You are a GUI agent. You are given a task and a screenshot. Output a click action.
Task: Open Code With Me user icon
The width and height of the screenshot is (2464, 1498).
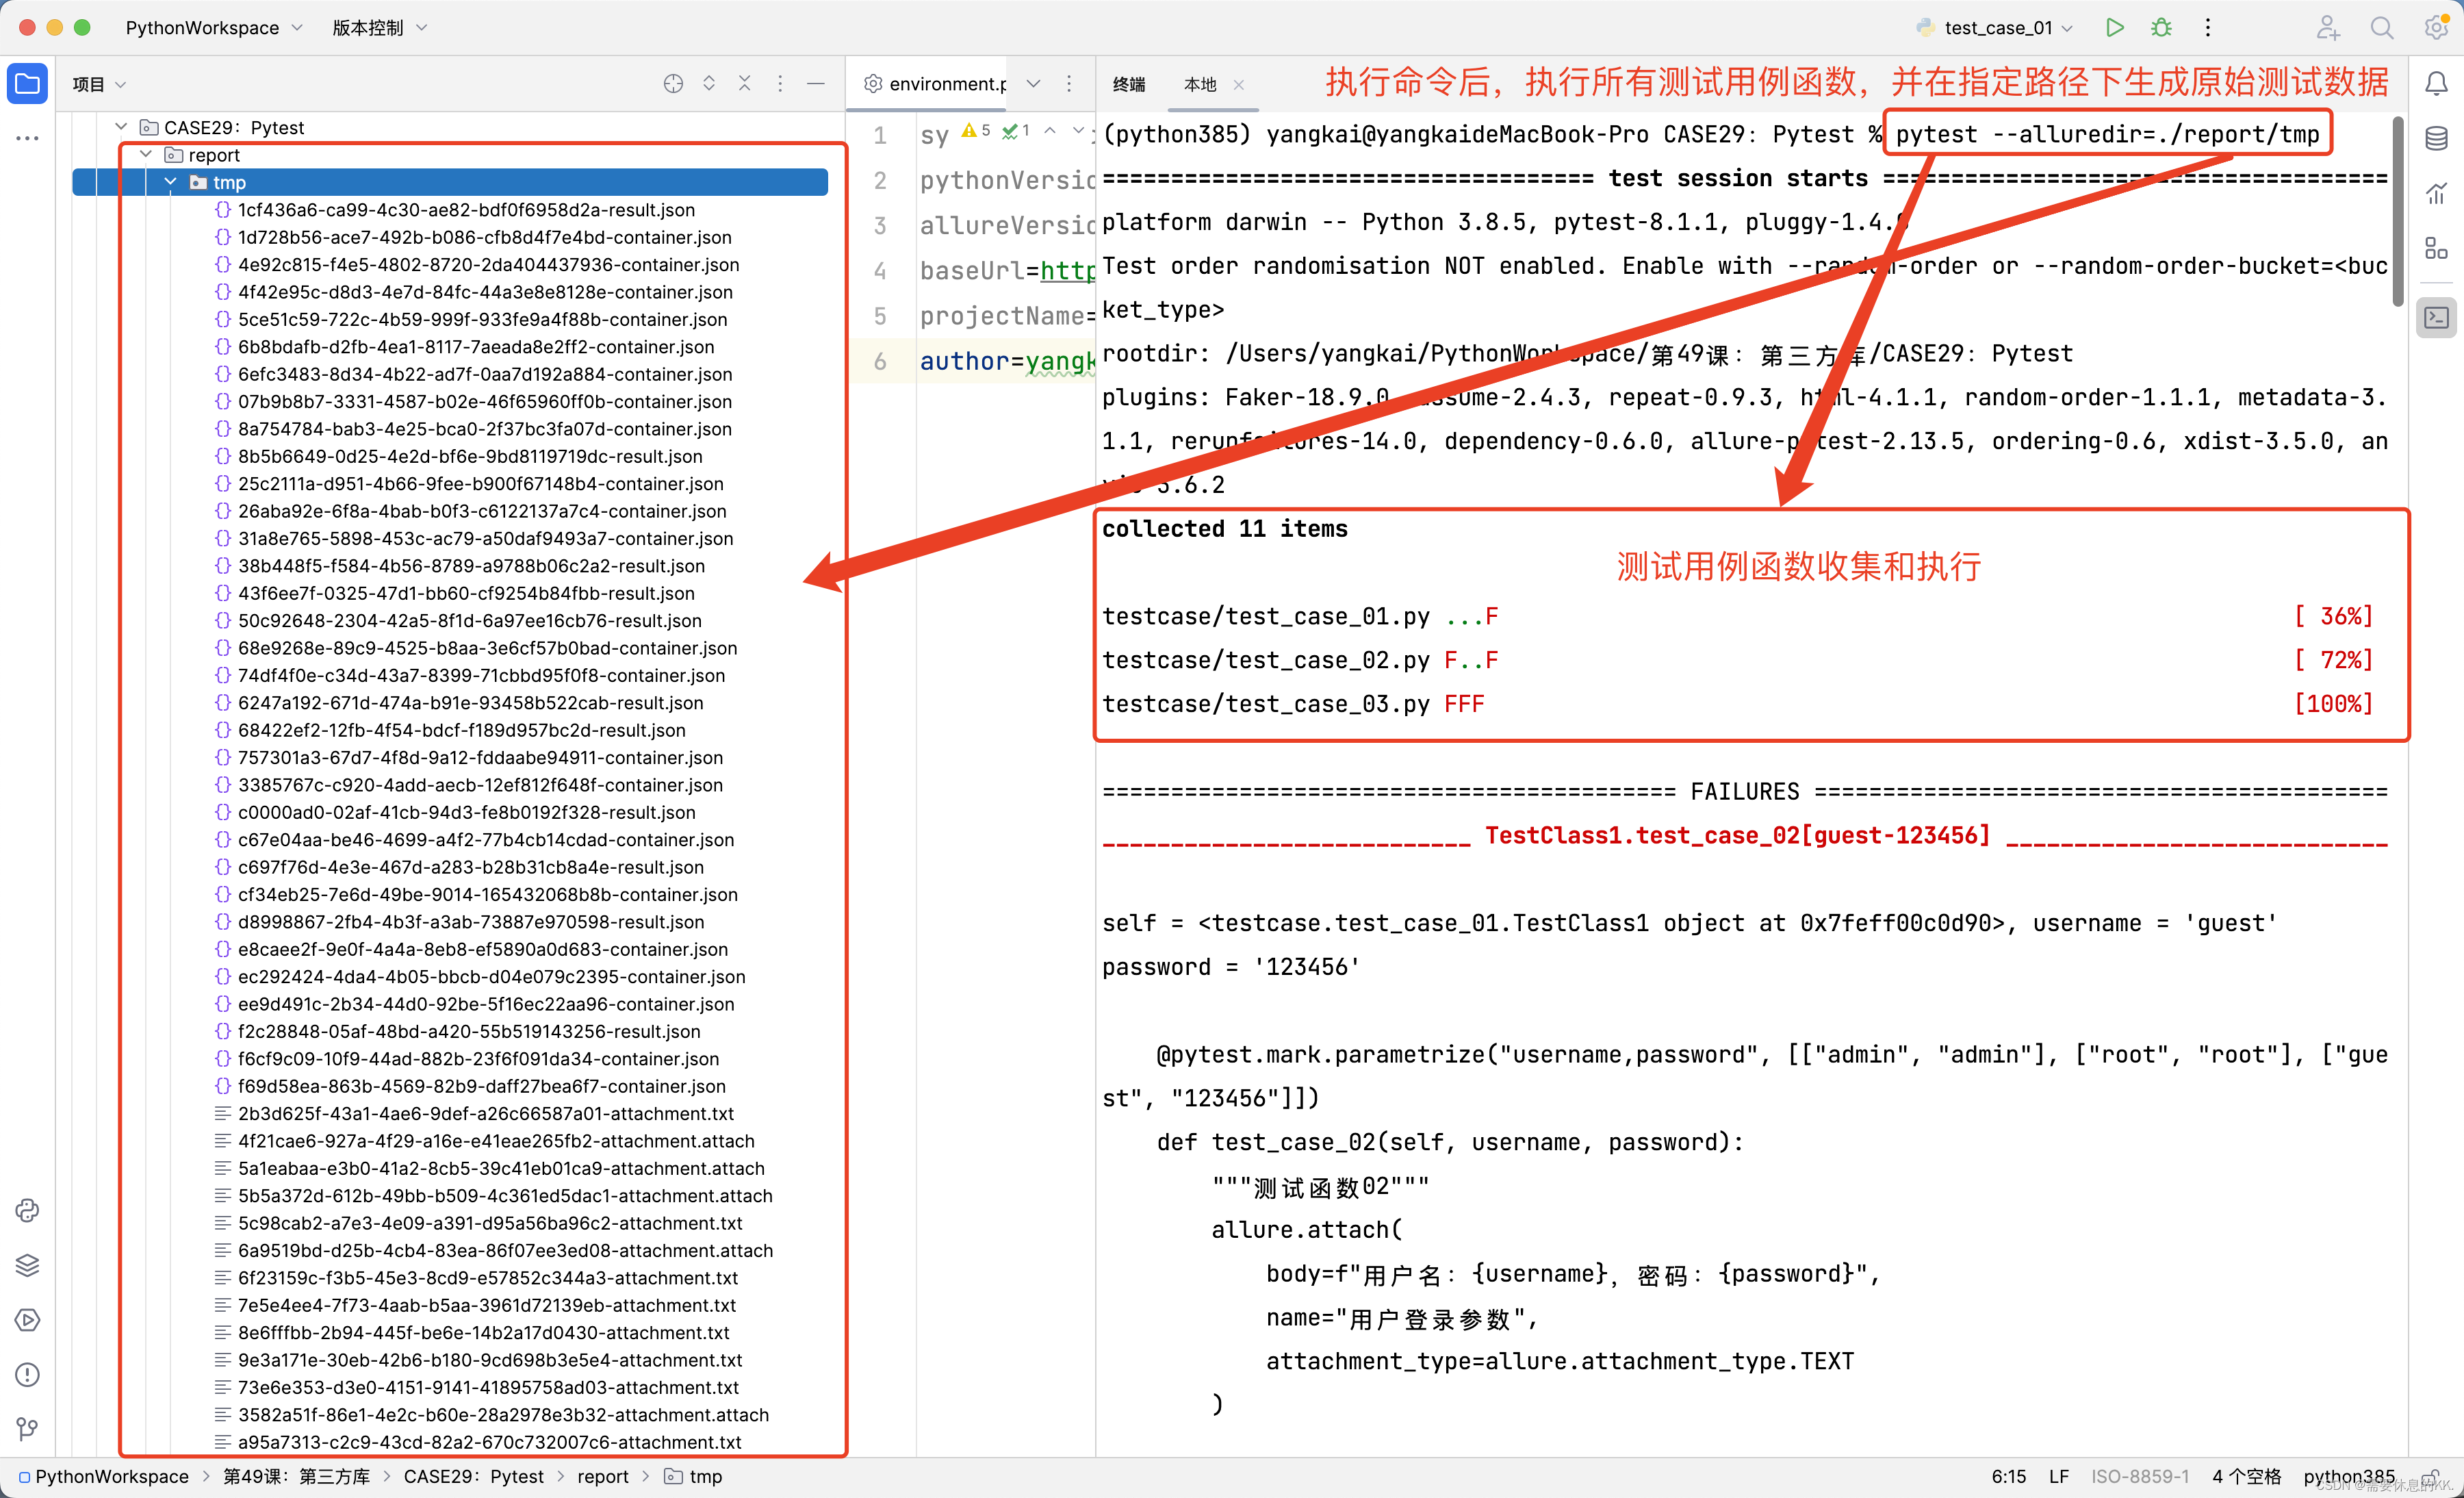click(x=2328, y=28)
